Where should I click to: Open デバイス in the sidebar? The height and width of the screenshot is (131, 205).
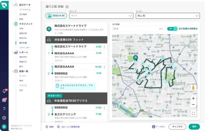point(23,85)
